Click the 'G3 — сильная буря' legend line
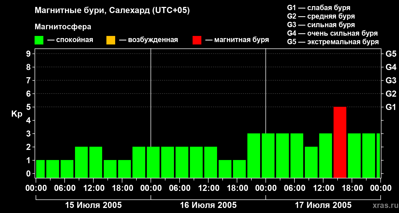 click(x=321, y=25)
